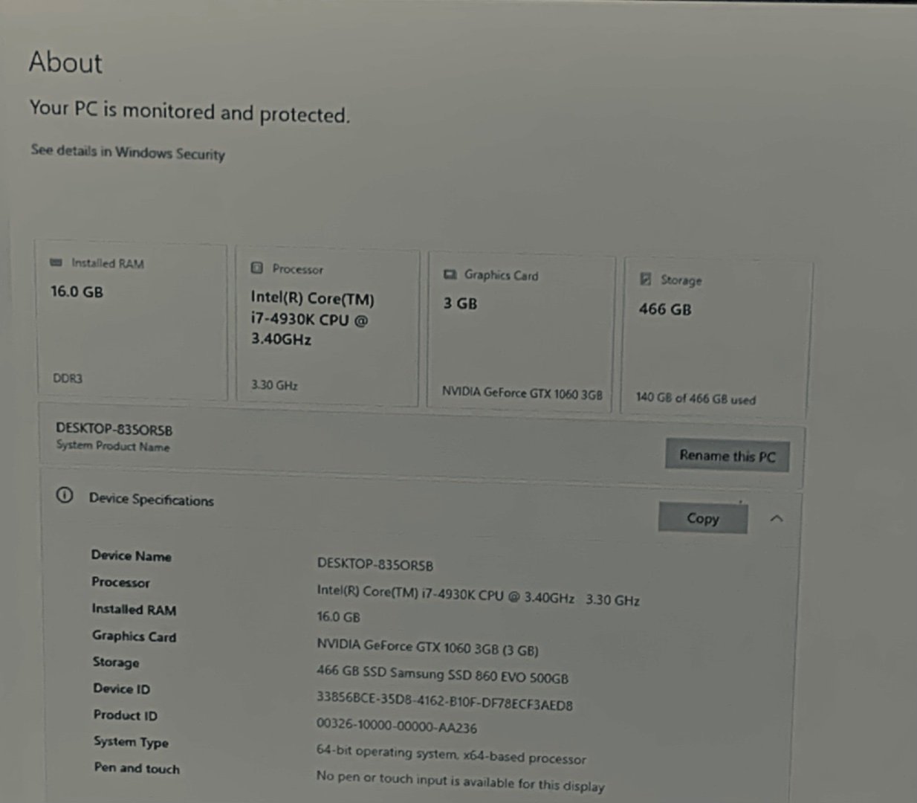
Task: Select GTX 1060 3GB (3 GB) row value
Action: [x=427, y=647]
